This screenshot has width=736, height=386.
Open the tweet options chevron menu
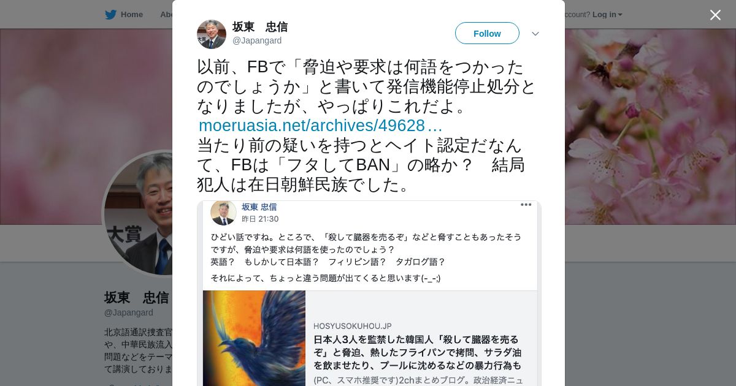(535, 34)
